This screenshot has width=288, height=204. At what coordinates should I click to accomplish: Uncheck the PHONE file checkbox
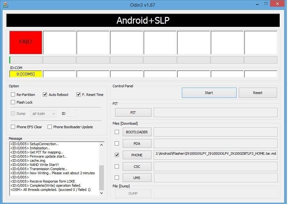[x=117, y=155]
